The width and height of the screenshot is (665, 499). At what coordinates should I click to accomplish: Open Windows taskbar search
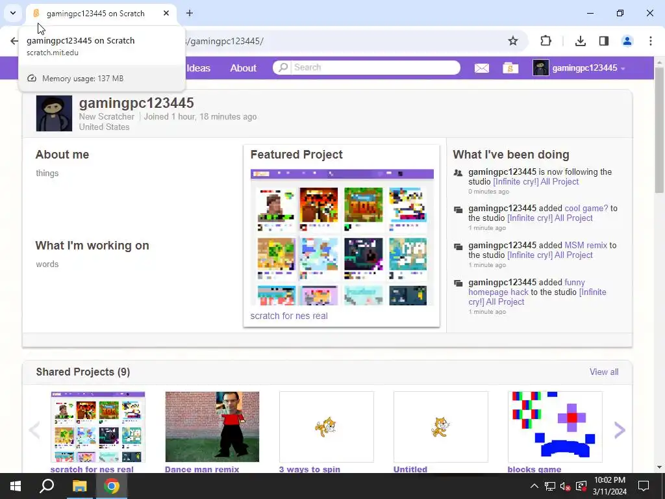coord(47,486)
